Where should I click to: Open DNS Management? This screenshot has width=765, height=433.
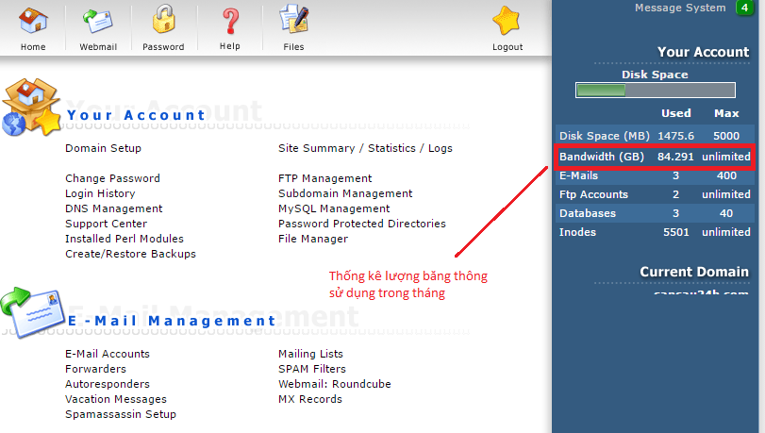[x=114, y=208]
